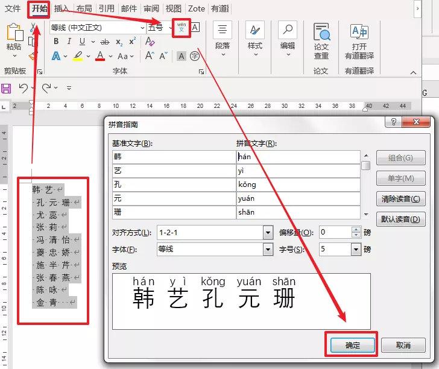Viewport: 439px width, 369px height.
Task: Open the Phonetic Guide (wén) tool
Action: (x=182, y=28)
